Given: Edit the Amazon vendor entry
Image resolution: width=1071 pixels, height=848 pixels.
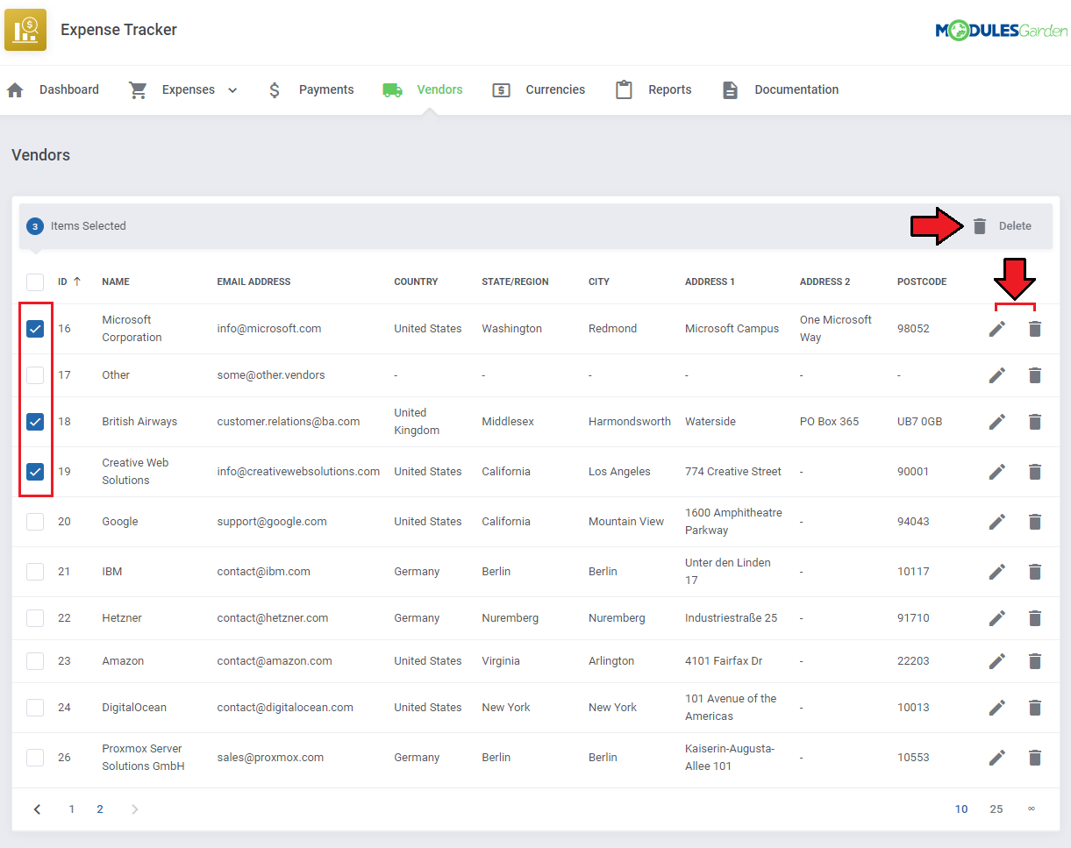Looking at the screenshot, I should click(997, 661).
